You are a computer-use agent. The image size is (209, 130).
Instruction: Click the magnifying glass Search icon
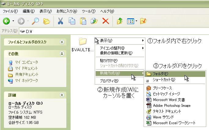tap(35, 21)
